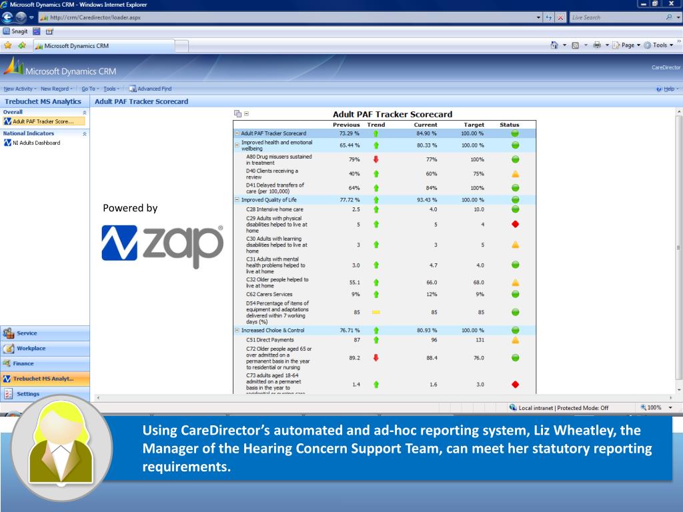Open the Finance navigation area
This screenshot has height=512, width=683.
(x=45, y=363)
